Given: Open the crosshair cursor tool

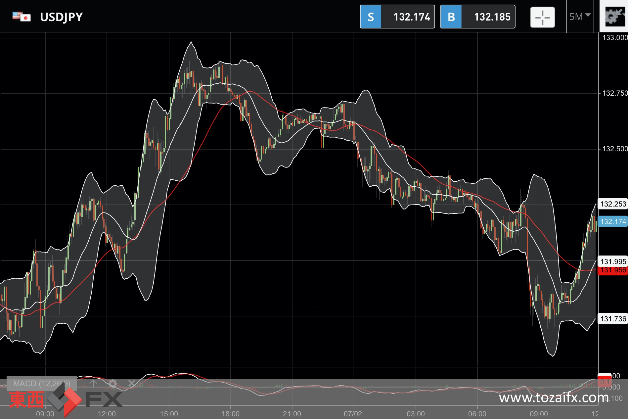Looking at the screenshot, I should point(542,17).
